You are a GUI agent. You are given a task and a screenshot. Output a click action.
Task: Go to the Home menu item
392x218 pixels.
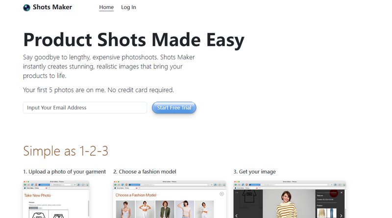point(106,7)
